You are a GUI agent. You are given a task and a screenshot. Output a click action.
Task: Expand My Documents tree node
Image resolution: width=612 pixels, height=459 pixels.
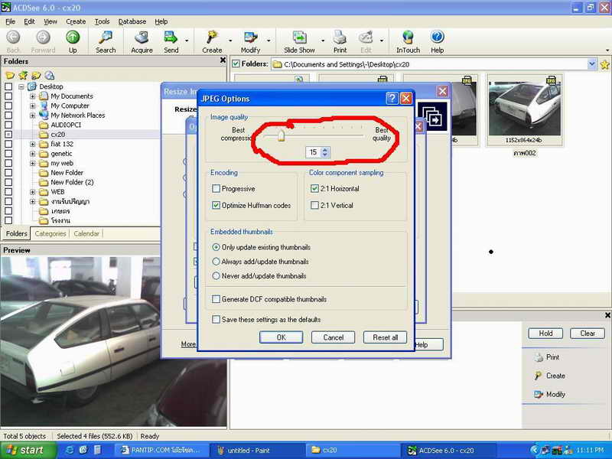pos(33,96)
